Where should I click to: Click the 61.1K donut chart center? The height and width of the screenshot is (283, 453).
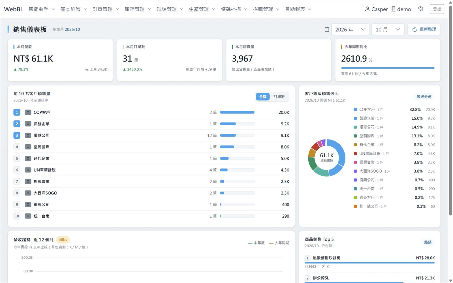(327, 157)
